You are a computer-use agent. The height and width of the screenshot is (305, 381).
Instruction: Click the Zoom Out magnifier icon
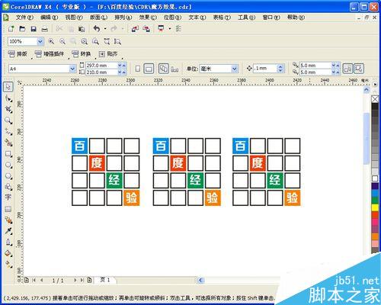coord(62,41)
